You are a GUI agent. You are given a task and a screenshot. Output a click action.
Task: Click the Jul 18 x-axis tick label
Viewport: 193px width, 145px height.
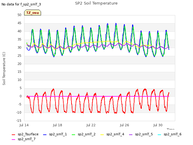(x=58, y=125)
